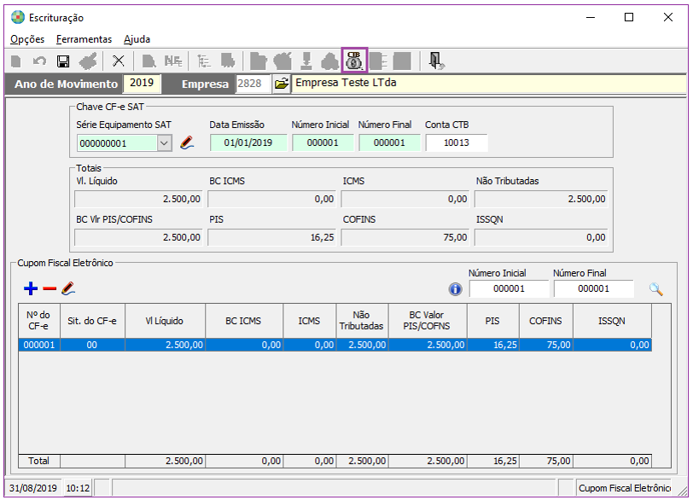Click Número Inicial field in Chave CF-e SAT
693x500 pixels.
(323, 142)
